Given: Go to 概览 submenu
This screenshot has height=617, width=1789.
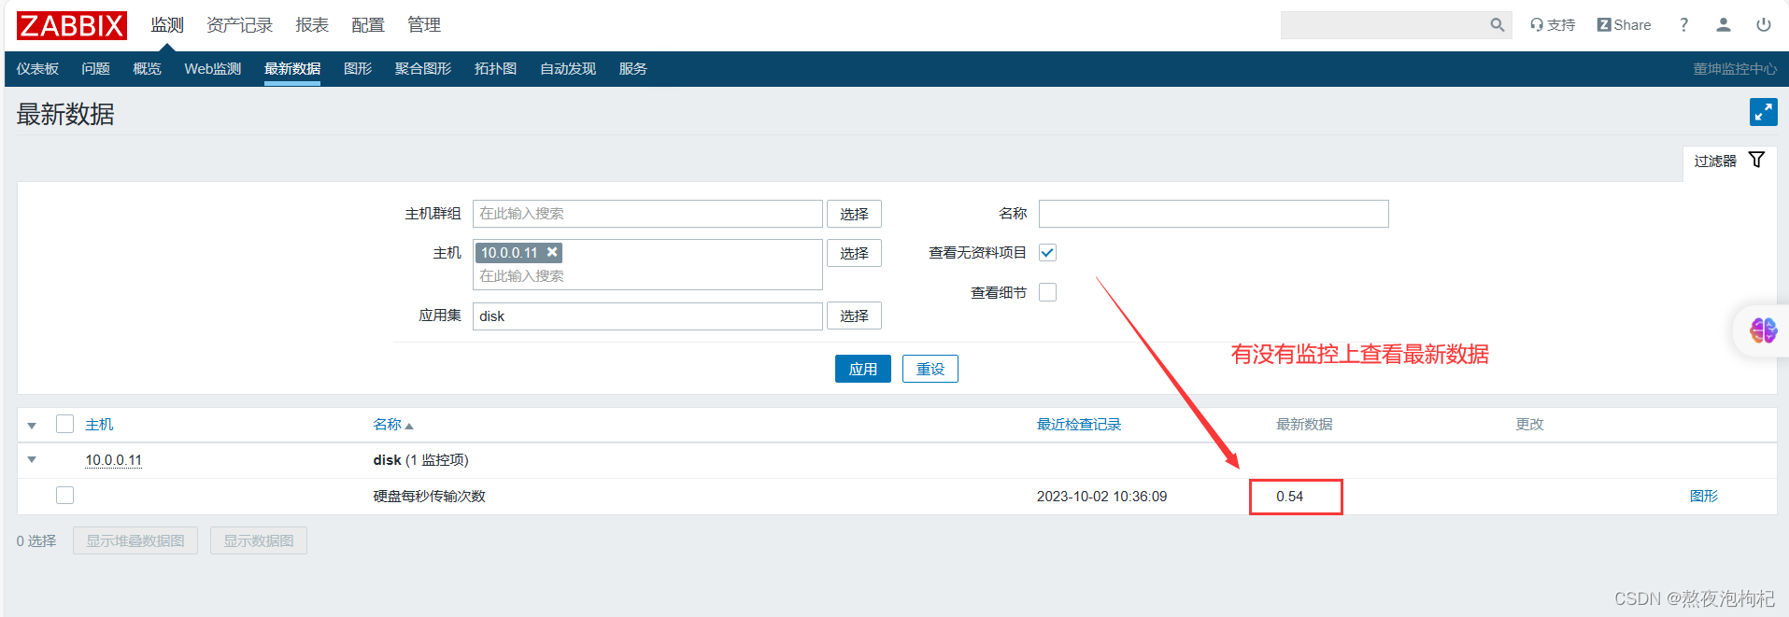Looking at the screenshot, I should [147, 69].
